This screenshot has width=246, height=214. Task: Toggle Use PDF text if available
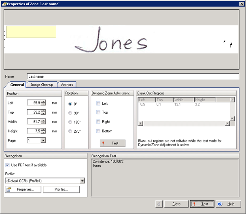coord(8,165)
